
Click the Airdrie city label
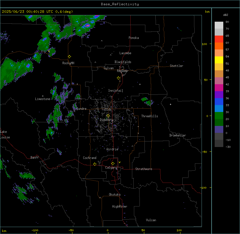click(112, 149)
